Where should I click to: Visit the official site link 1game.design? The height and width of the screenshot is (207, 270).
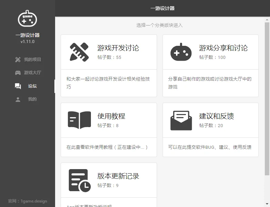tap(34, 201)
